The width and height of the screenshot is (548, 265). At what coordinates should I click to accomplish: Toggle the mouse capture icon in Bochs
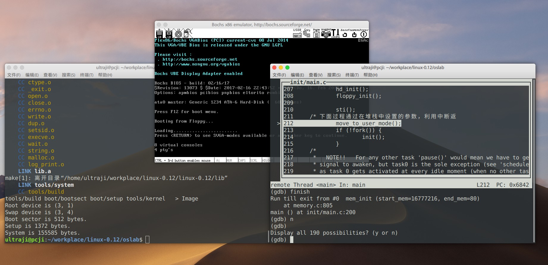[x=188, y=33]
